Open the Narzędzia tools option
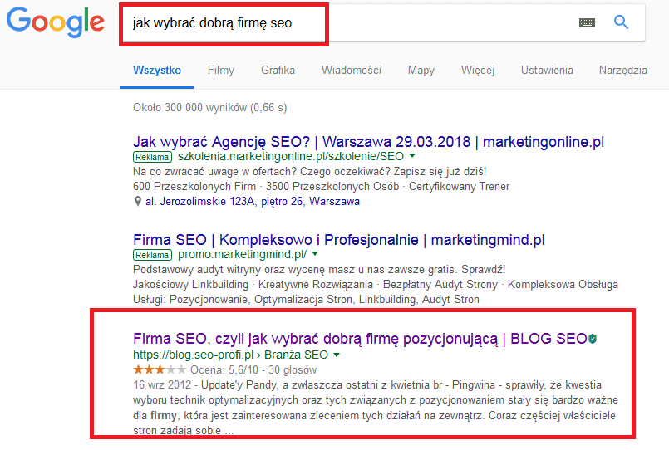This screenshot has width=669, height=450. click(x=623, y=71)
